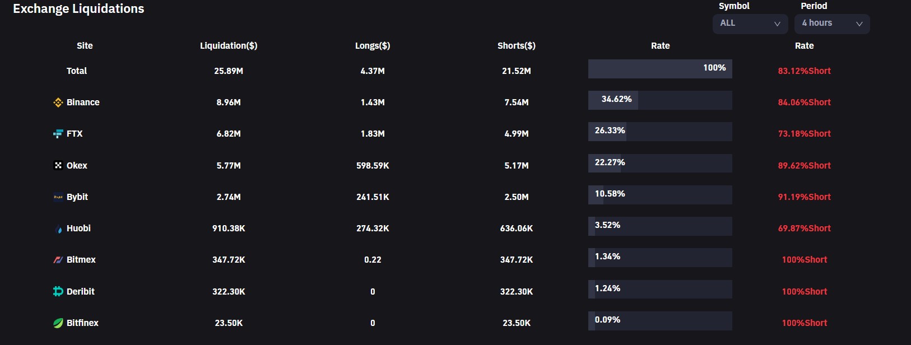Sort by the Longs($) column header
Screen dimensions: 911x345
point(373,46)
